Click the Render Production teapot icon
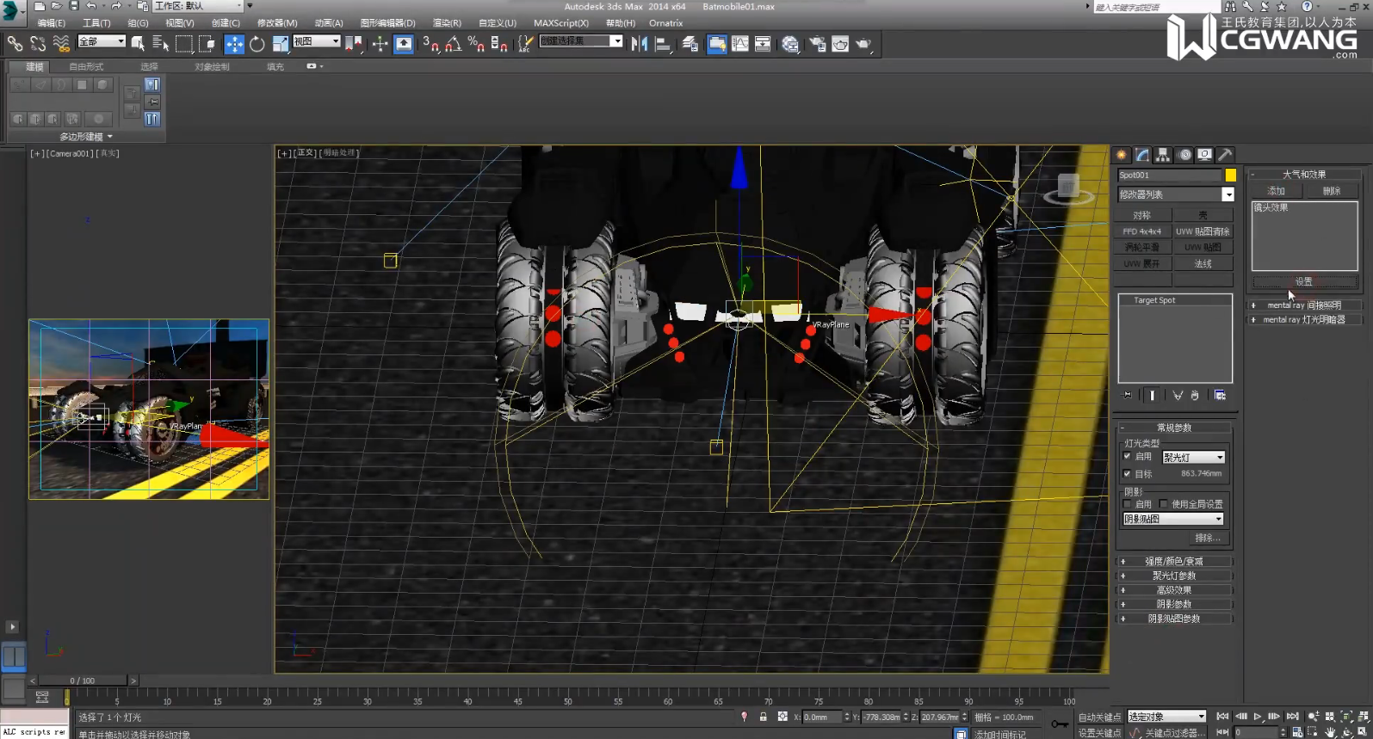 [x=863, y=44]
